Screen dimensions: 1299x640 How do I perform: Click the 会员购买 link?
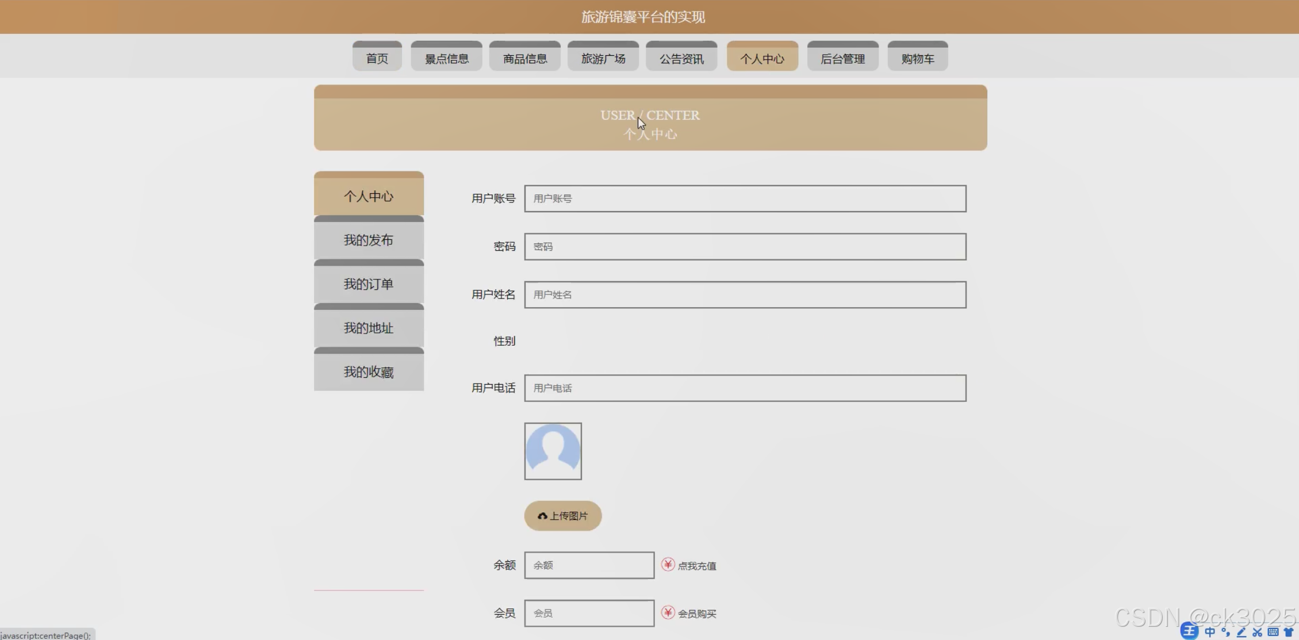(696, 614)
